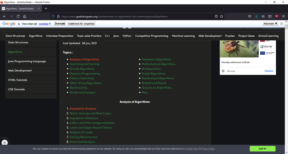Open C++ navigation item
The image size is (288, 154).
[107, 36]
